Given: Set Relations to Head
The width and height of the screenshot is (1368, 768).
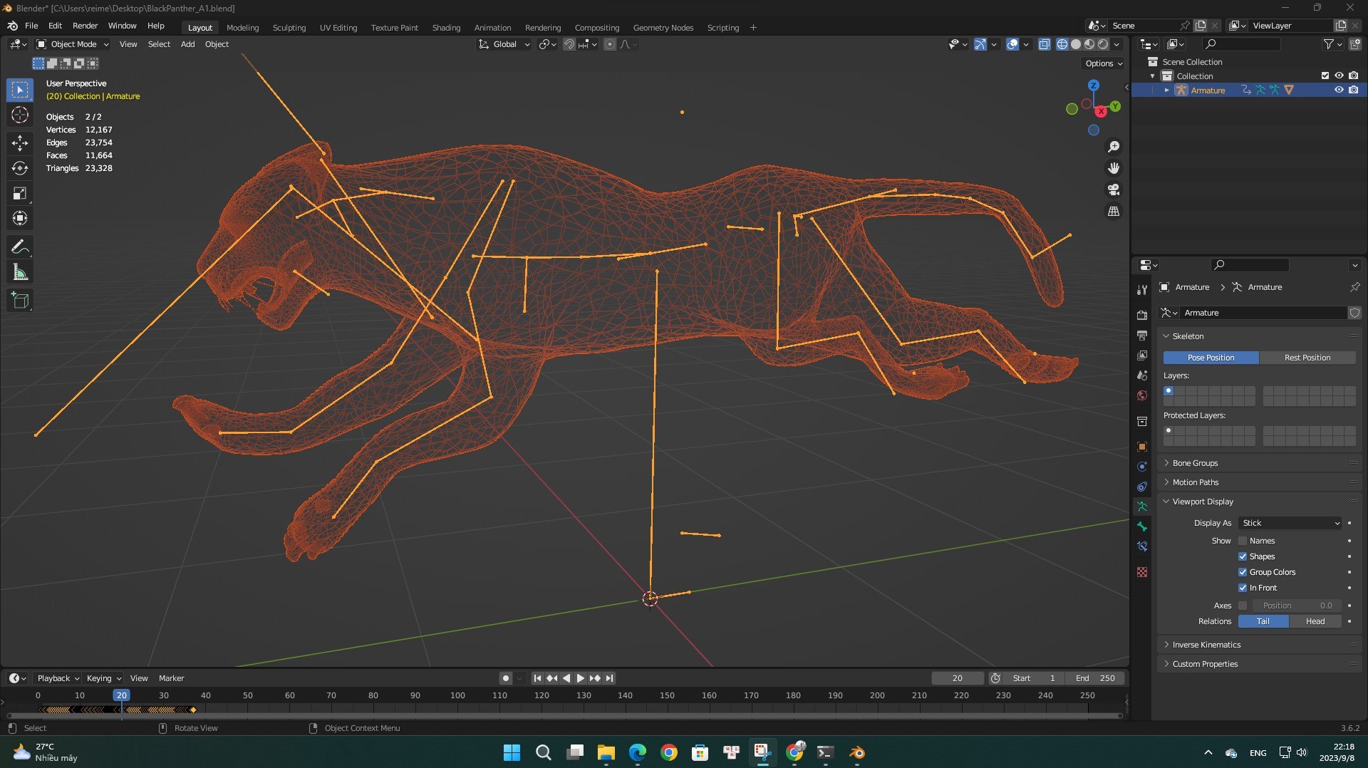Looking at the screenshot, I should pos(1315,621).
